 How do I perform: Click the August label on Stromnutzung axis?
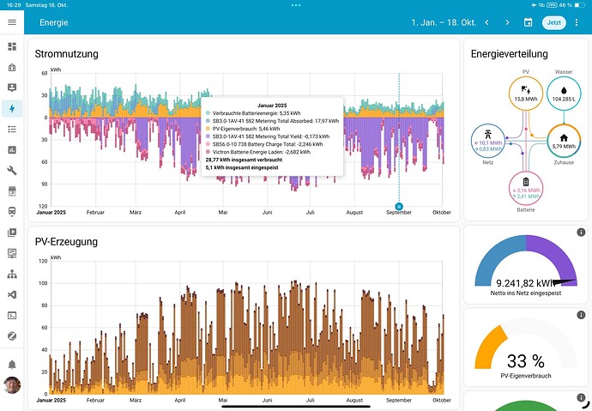[x=354, y=213]
